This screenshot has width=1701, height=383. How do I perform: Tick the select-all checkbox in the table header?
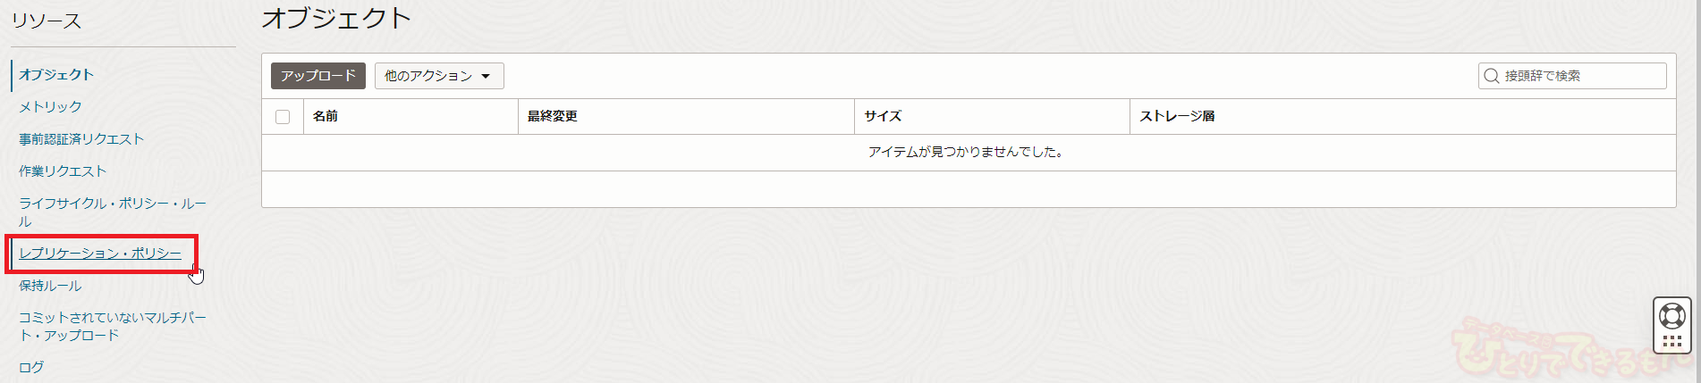[283, 117]
